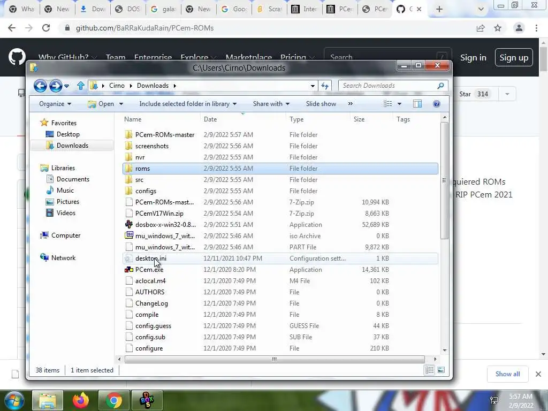Select details view icon in status bar
The height and width of the screenshot is (411, 548).
(430, 370)
